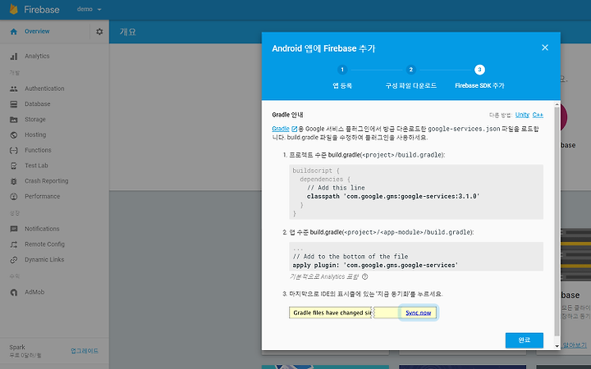The height and width of the screenshot is (369, 591).
Task: Click the dialog scrollbar down arrow
Action: coord(557,346)
